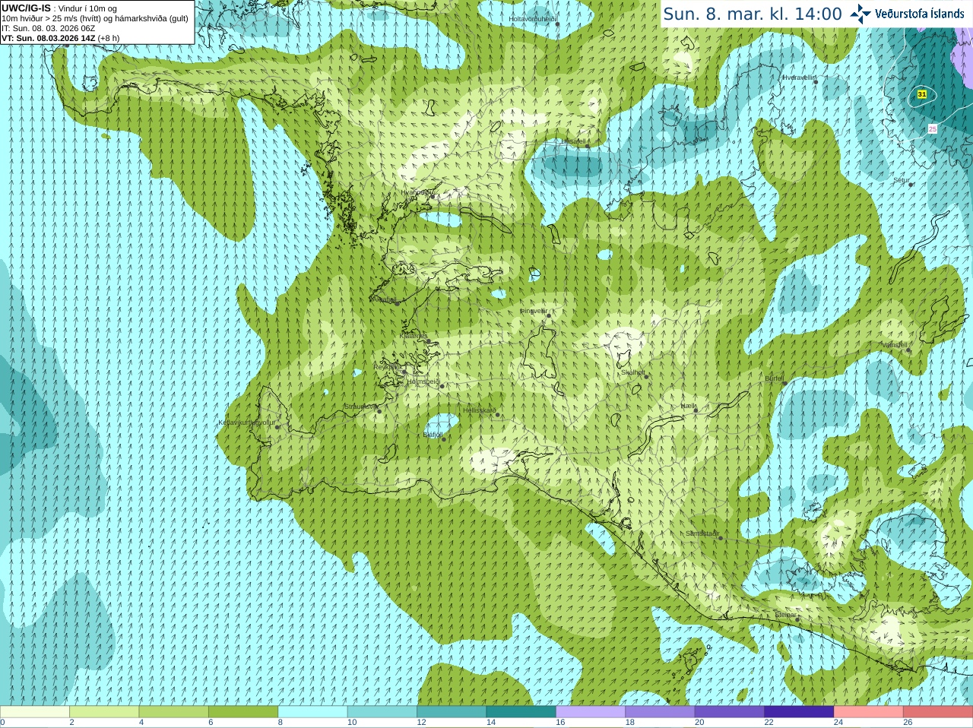The image size is (973, 728).
Task: Click the Akrafjall station marker
Action: pos(398,302)
